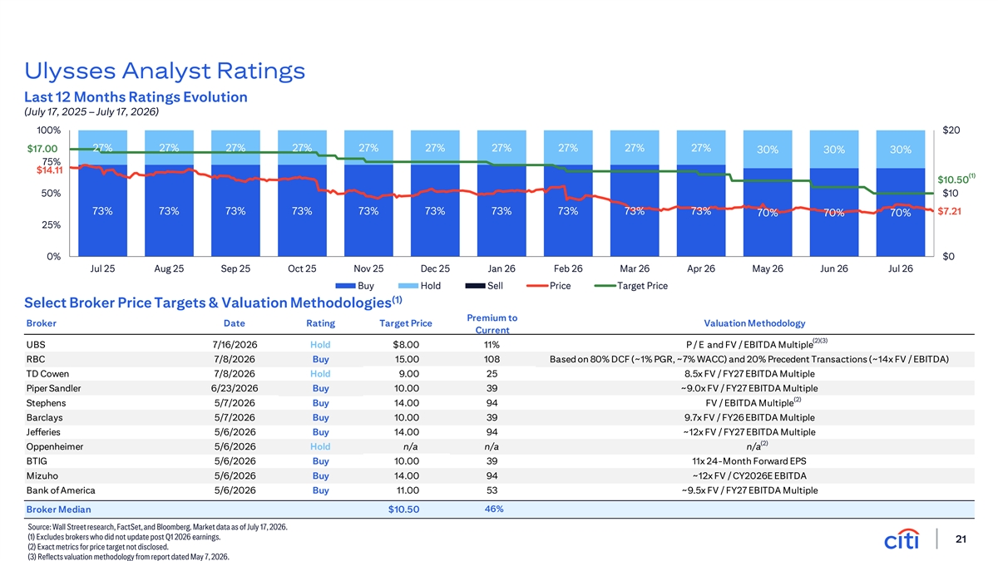
Task: Click the 11.00 Bank of America target price
Action: [x=408, y=490]
